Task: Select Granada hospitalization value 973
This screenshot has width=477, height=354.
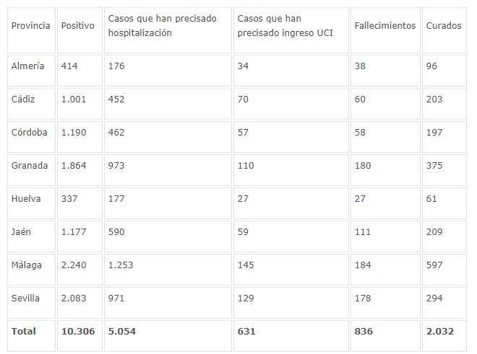Action: click(x=116, y=165)
